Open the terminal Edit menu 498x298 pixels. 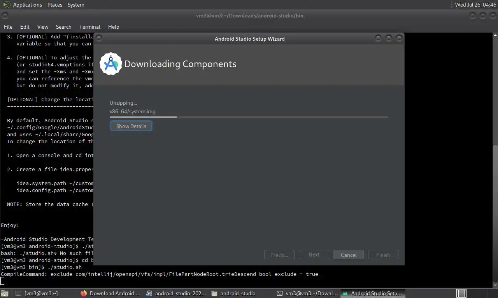pyautogui.click(x=25, y=27)
